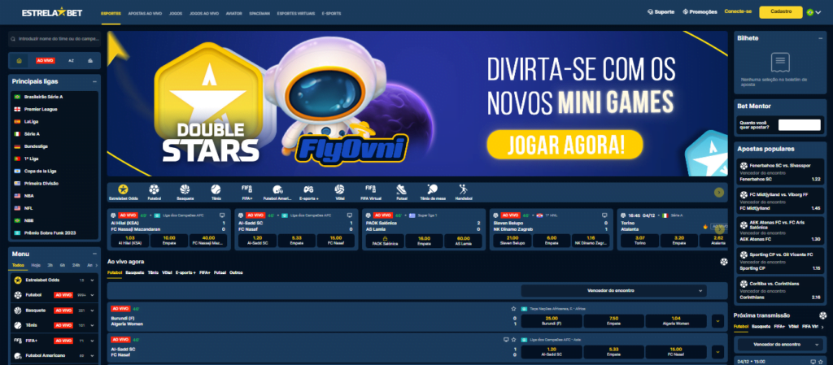Bet 25.00 on Burundi (F)
Image resolution: width=833 pixels, height=365 pixels.
point(552,321)
